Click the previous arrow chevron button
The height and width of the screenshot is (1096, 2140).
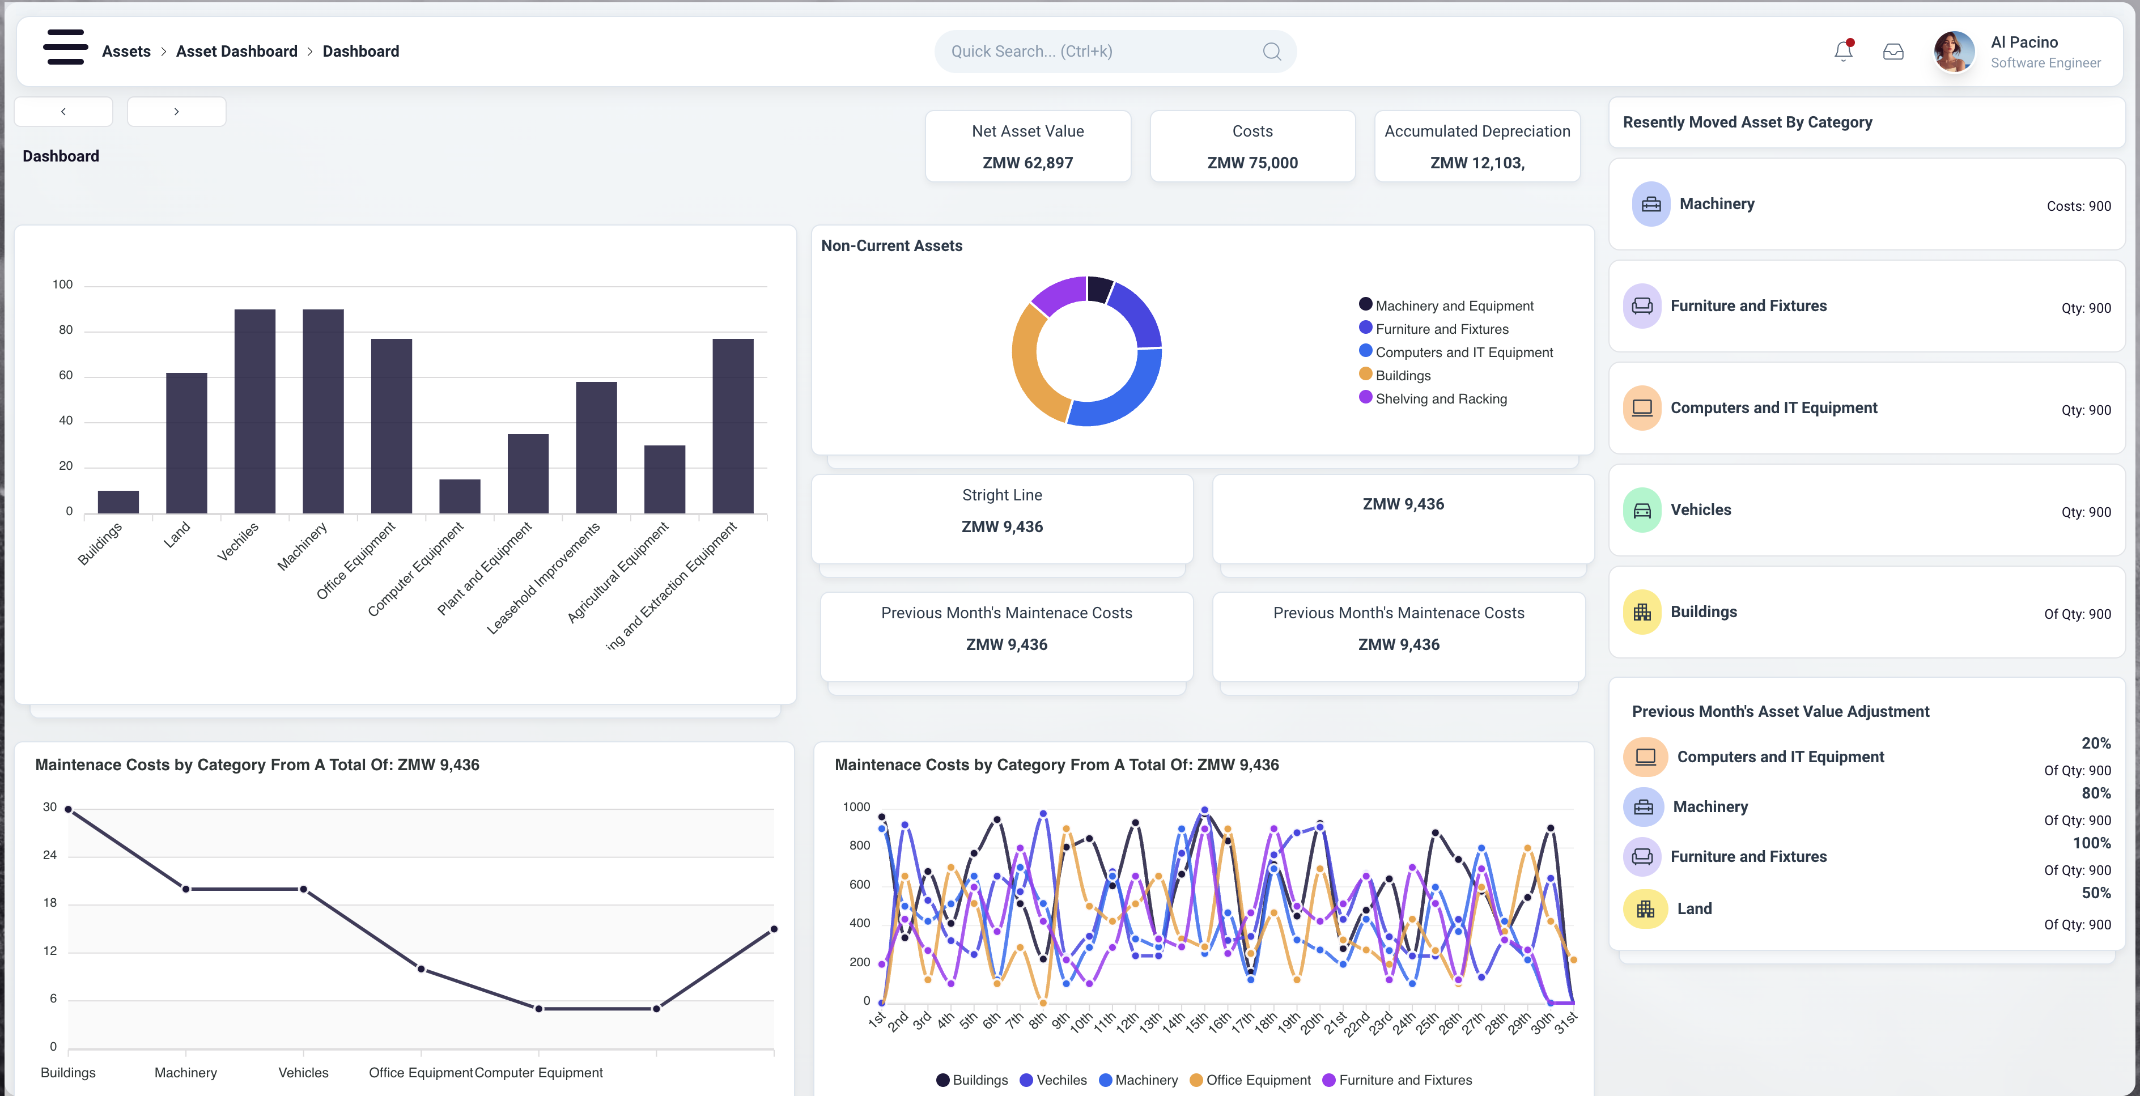click(63, 111)
